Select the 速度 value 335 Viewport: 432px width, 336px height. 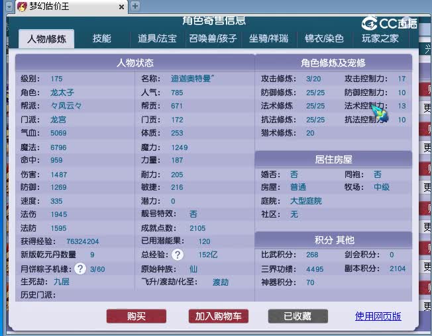point(56,201)
